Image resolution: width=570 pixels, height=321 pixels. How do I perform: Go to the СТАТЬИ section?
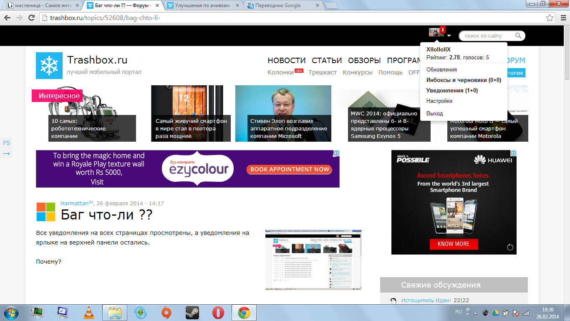[327, 61]
